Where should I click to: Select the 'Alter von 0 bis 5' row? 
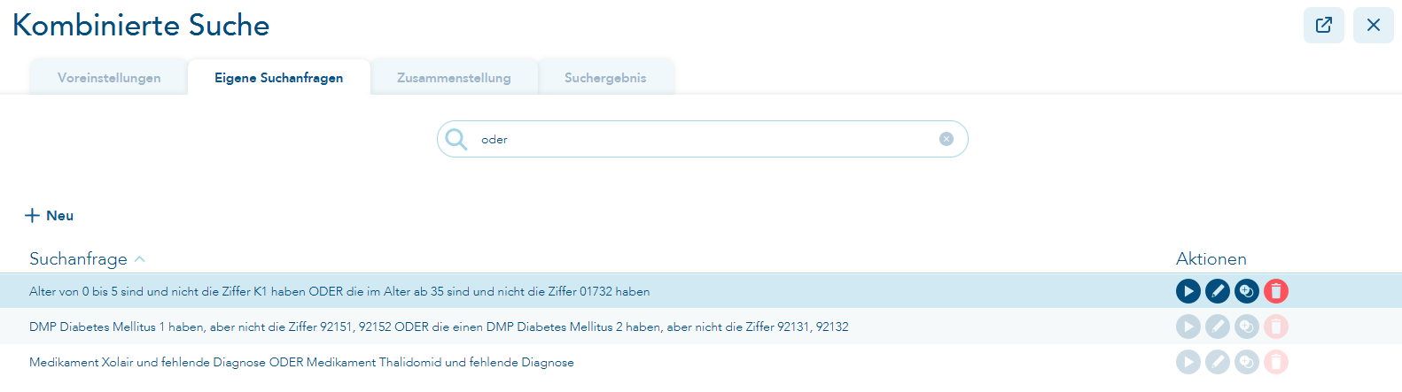point(701,291)
